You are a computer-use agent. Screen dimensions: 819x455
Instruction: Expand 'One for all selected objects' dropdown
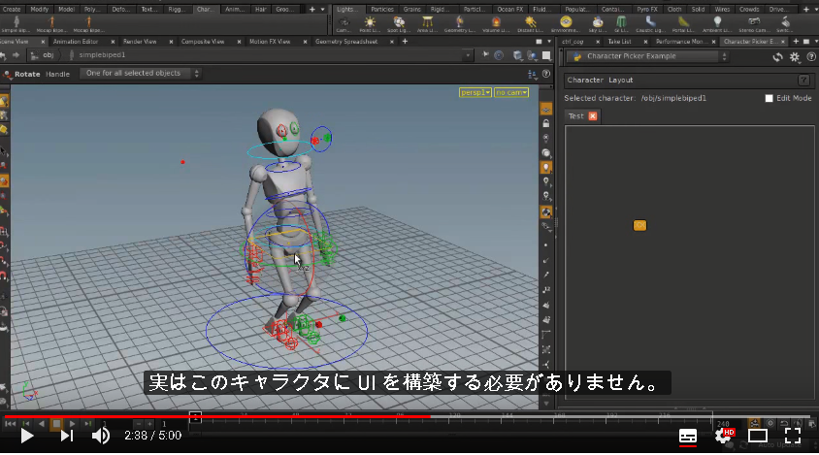[x=142, y=73]
